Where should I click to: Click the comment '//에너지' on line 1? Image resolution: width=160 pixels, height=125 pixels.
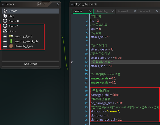click(96, 17)
